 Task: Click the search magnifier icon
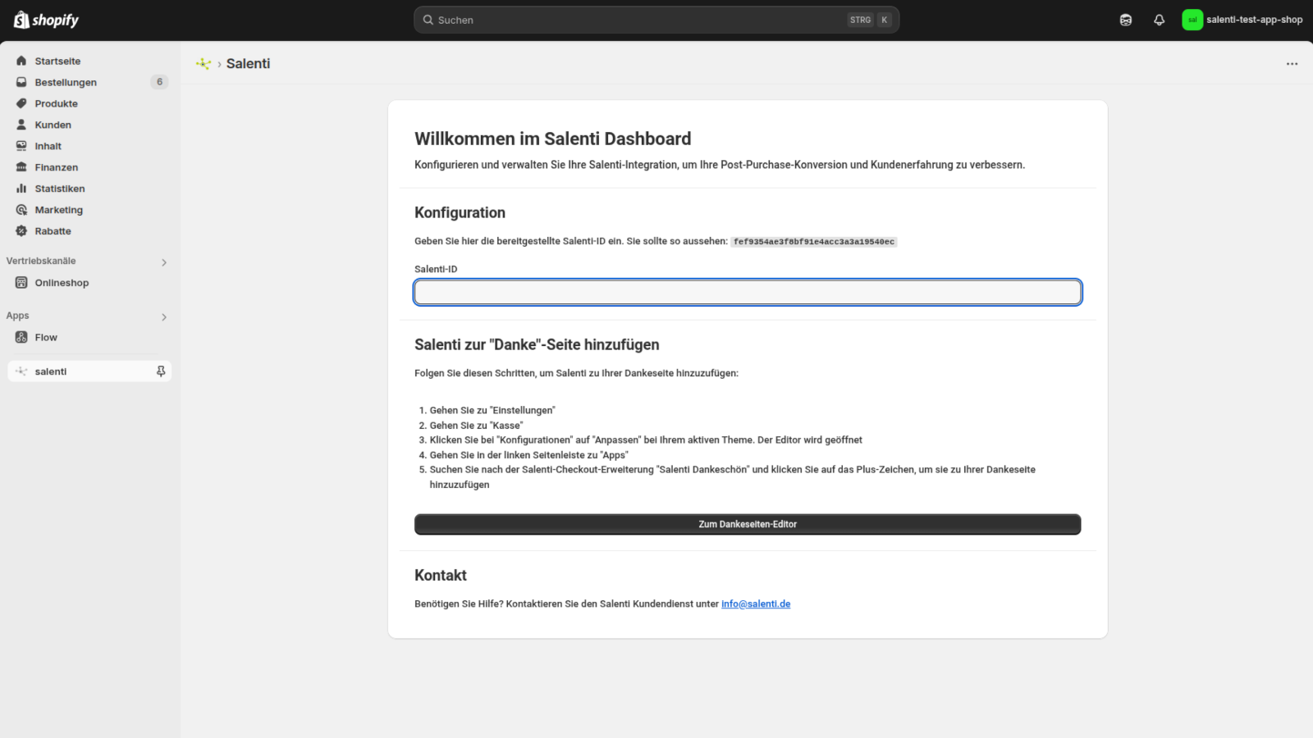click(x=428, y=20)
